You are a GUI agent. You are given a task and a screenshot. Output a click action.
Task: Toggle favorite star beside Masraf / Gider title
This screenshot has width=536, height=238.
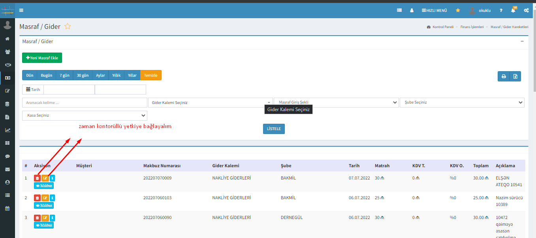[x=68, y=26]
